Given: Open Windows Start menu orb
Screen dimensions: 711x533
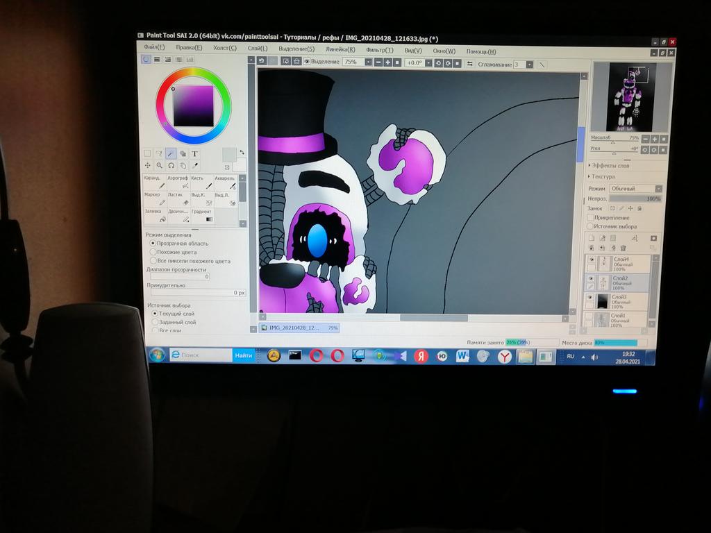Looking at the screenshot, I should coord(158,355).
